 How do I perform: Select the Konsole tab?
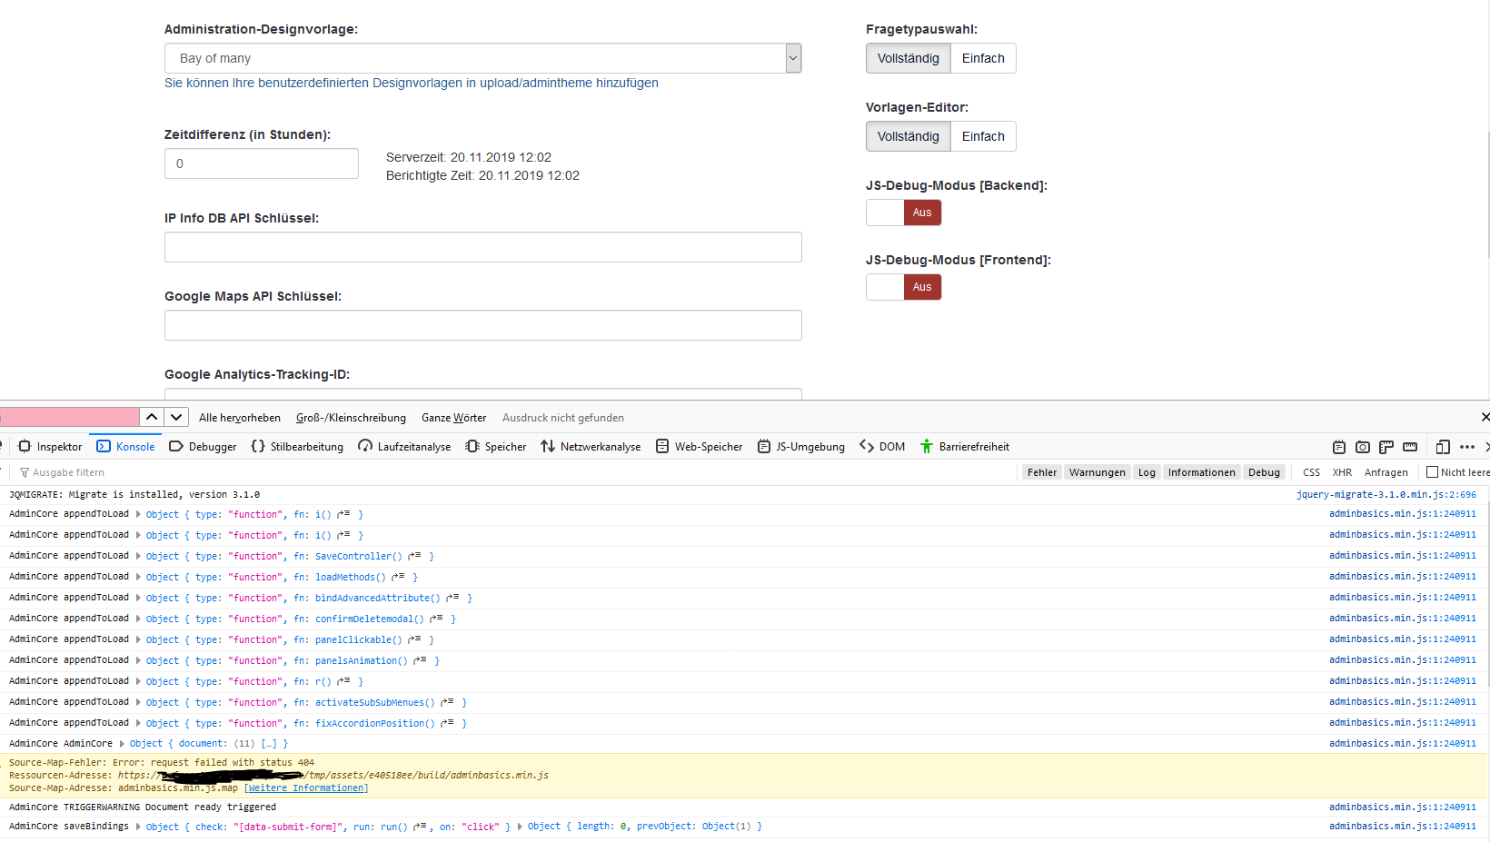pos(125,447)
